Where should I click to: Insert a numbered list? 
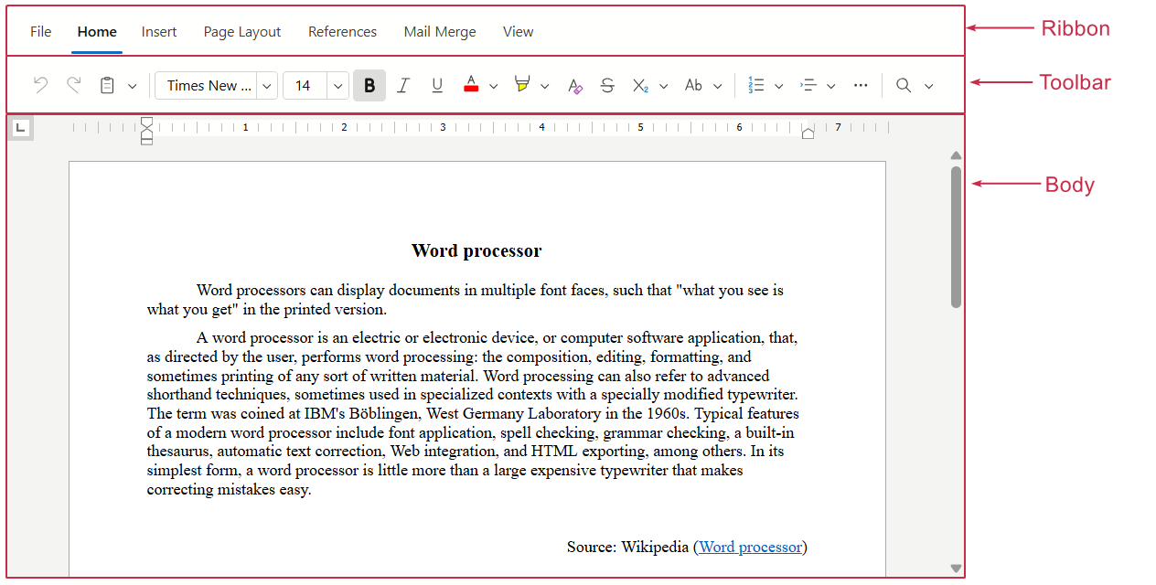pyautogui.click(x=756, y=85)
